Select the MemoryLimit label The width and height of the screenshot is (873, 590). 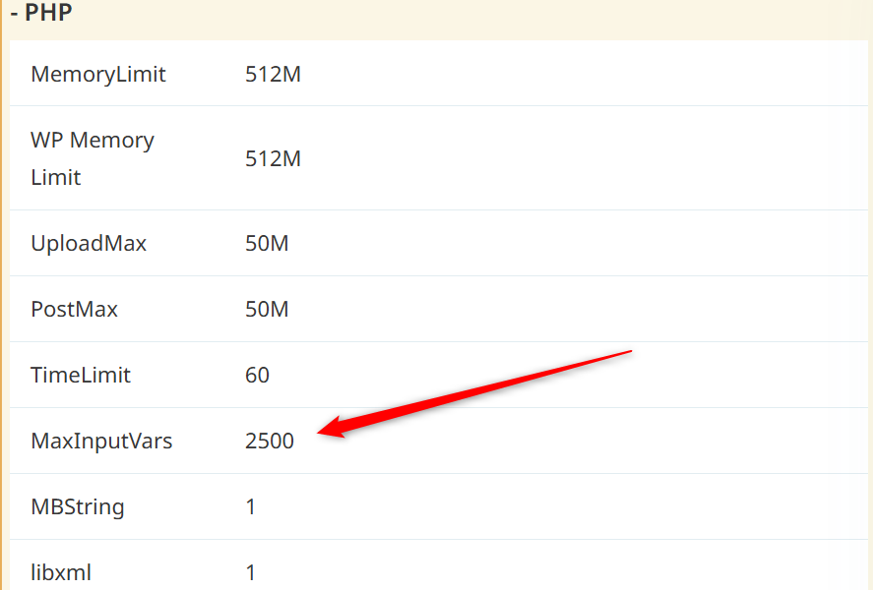98,74
